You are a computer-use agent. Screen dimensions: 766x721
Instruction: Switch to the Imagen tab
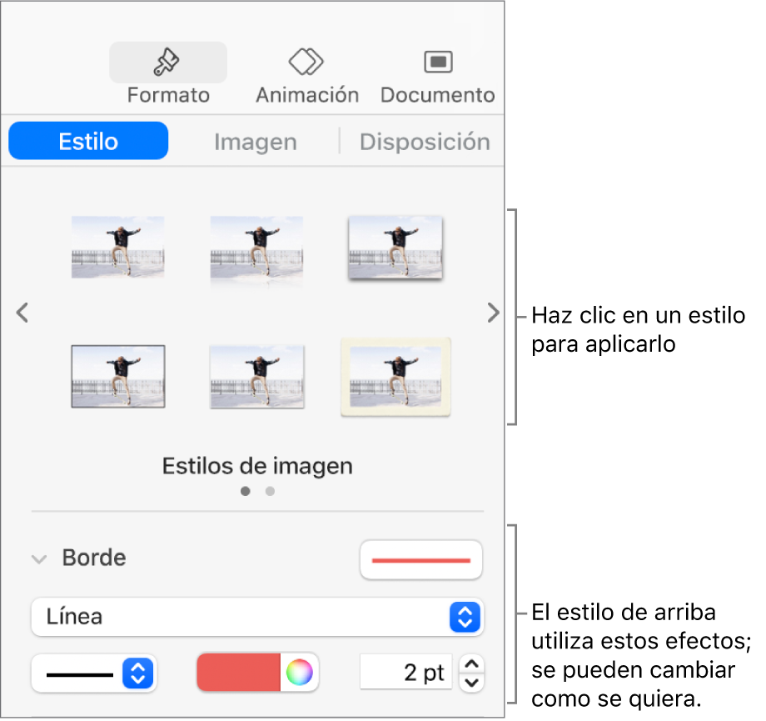[x=255, y=142]
